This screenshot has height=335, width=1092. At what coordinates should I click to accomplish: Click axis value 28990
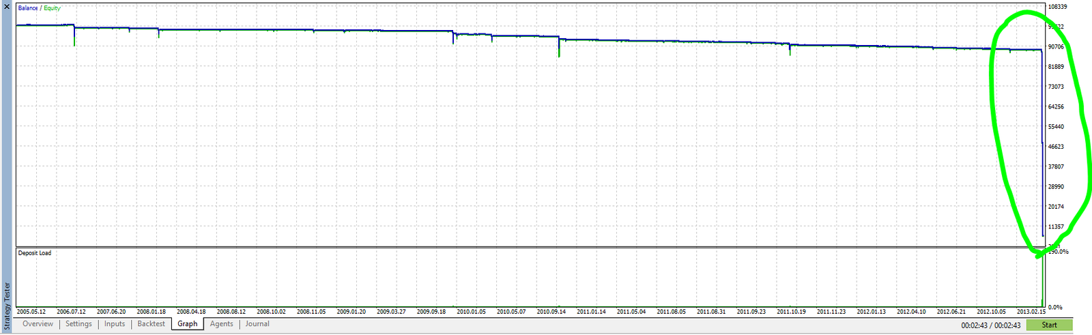(x=1056, y=187)
